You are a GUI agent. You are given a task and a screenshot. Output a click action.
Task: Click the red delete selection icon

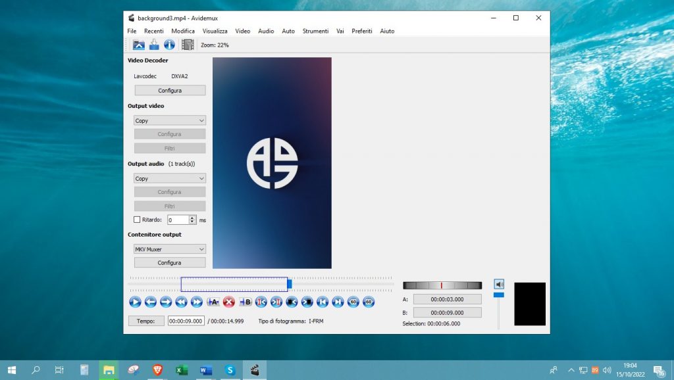tap(229, 302)
